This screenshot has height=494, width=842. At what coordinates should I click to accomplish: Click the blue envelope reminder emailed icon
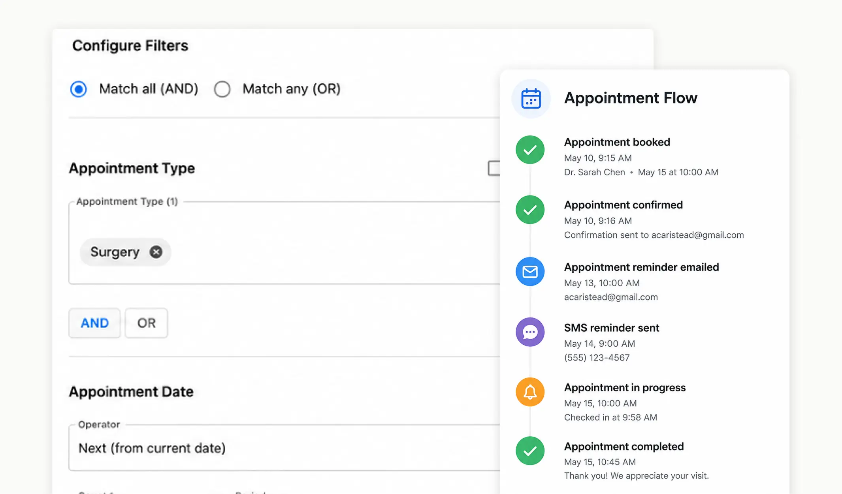pos(530,272)
